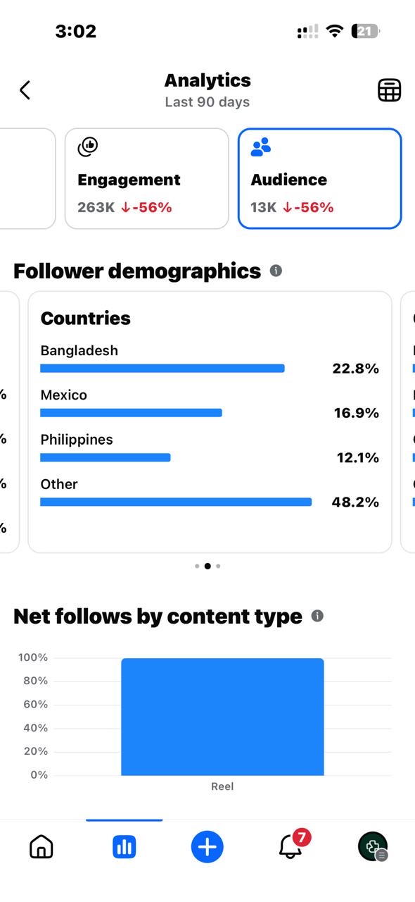Tap the Last 90 days label
415x902 pixels.
click(x=207, y=102)
